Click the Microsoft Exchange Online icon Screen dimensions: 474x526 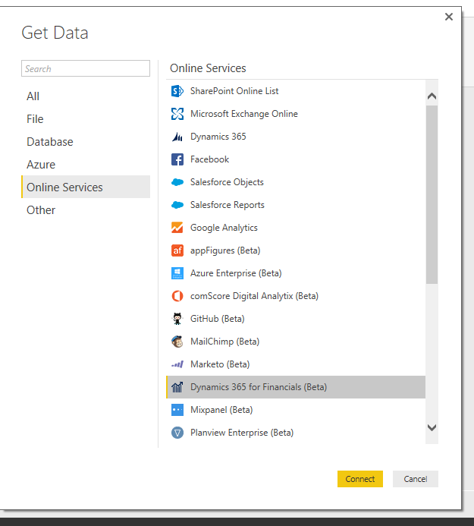(x=177, y=114)
